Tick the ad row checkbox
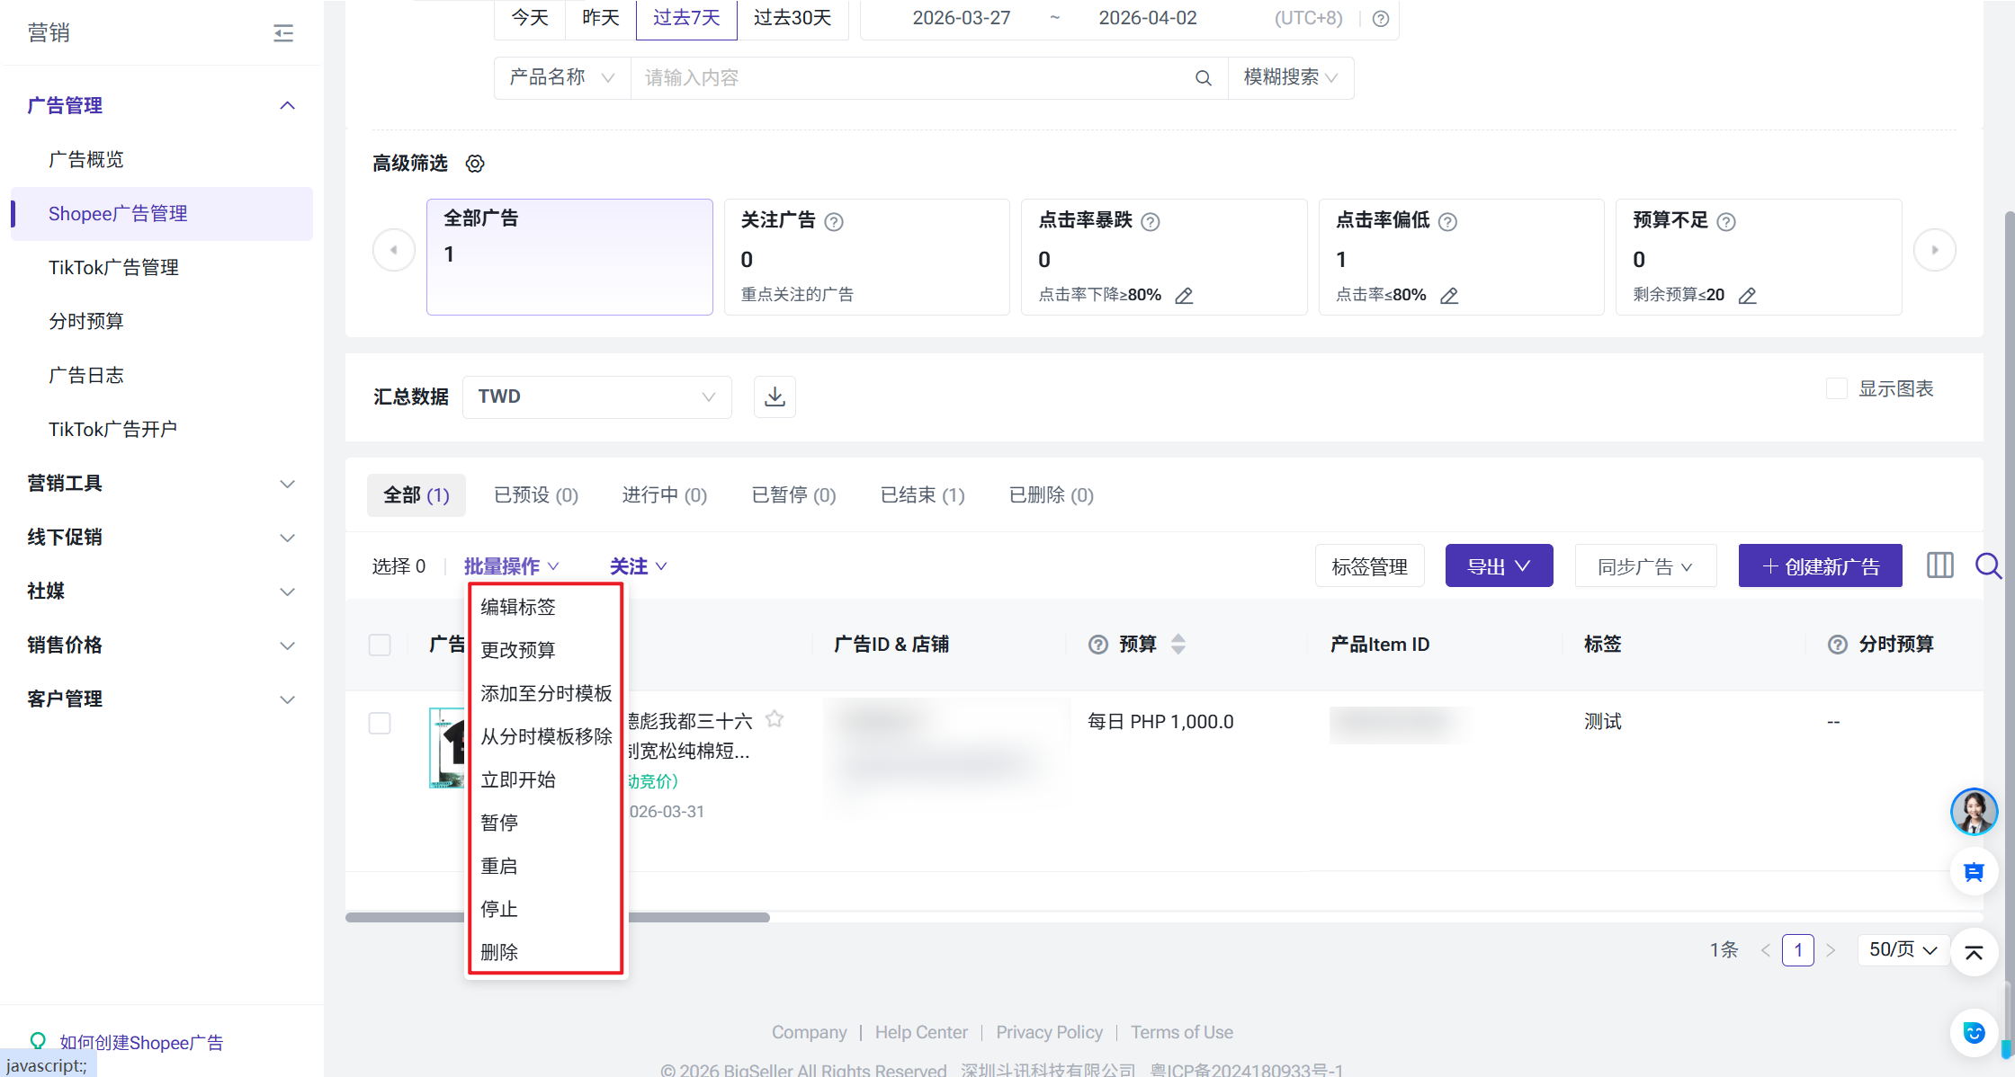 tap(380, 723)
